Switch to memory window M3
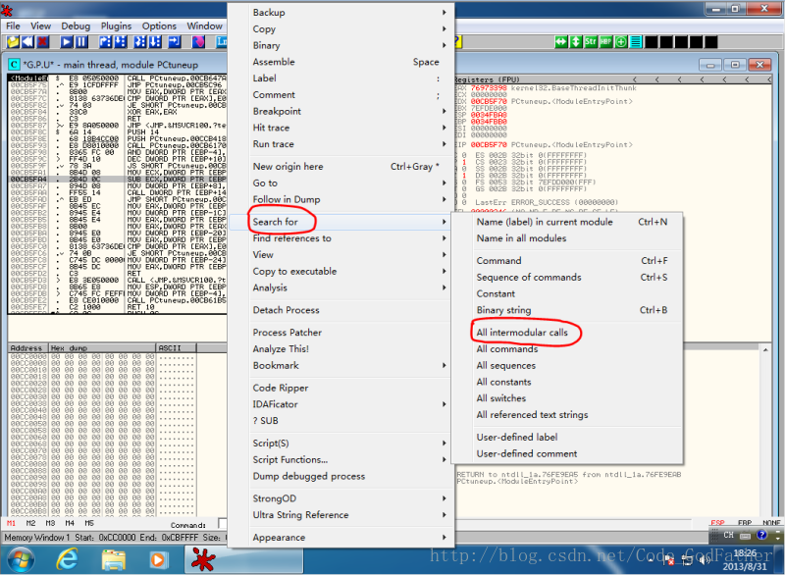 pyautogui.click(x=50, y=523)
